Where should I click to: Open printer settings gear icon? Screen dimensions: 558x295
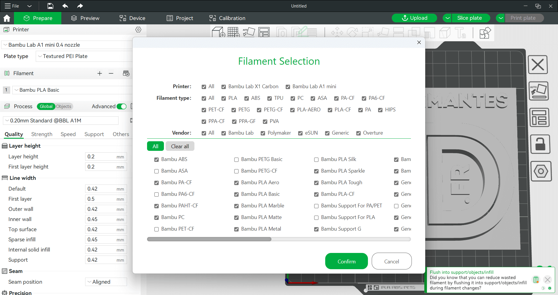138,30
